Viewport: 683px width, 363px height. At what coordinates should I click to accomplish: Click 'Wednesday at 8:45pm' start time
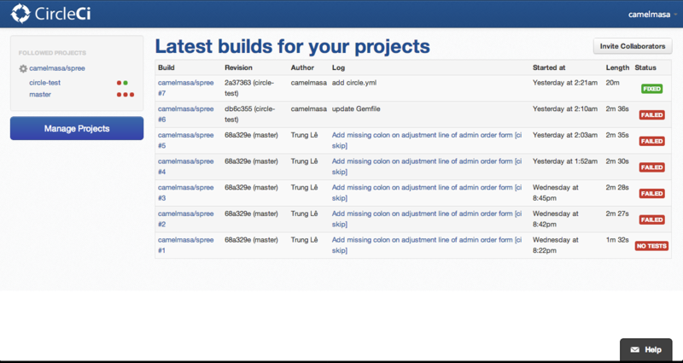tap(556, 193)
